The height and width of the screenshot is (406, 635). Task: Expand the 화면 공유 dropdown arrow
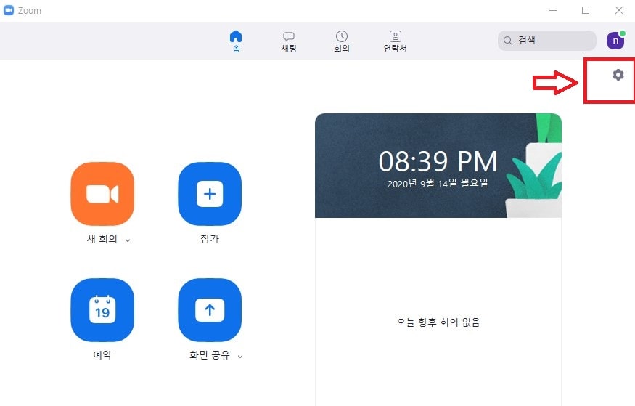coord(240,357)
